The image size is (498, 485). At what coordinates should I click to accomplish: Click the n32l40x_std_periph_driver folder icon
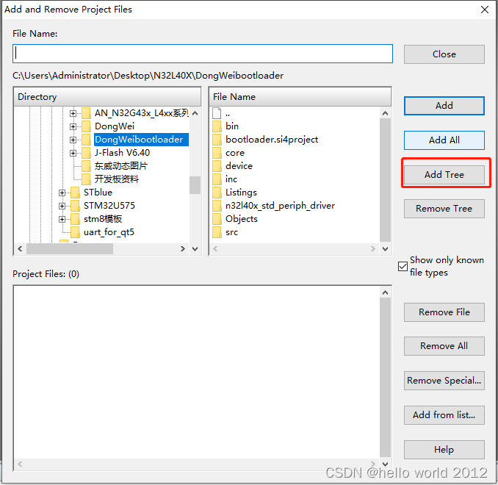point(217,206)
